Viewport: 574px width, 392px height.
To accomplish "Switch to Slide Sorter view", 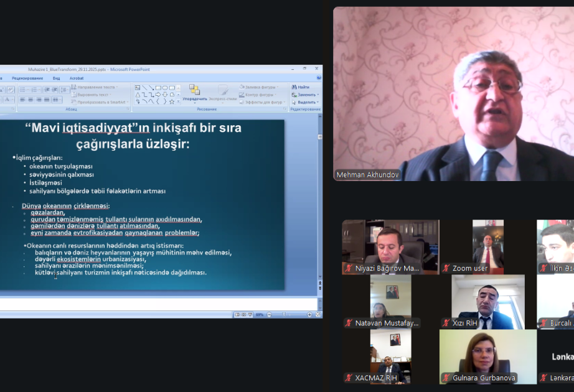I will click(244, 315).
